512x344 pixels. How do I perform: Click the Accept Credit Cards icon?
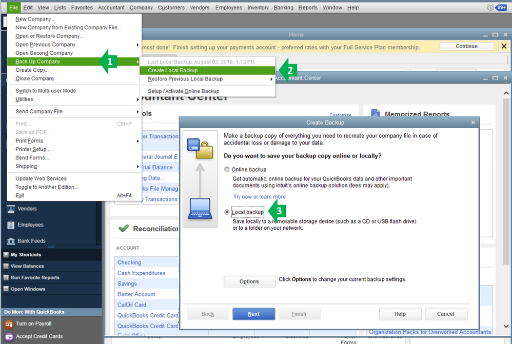tap(9, 336)
